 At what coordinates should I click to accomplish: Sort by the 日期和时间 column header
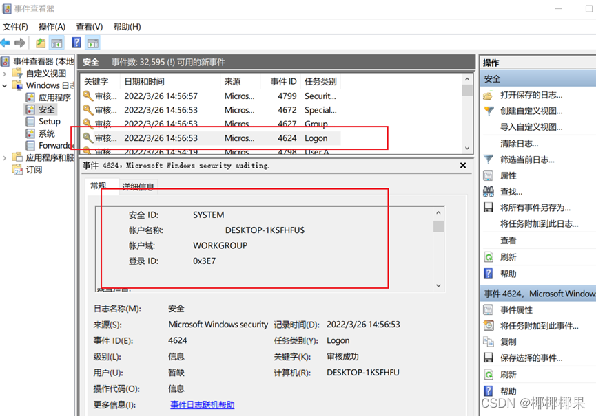click(170, 82)
